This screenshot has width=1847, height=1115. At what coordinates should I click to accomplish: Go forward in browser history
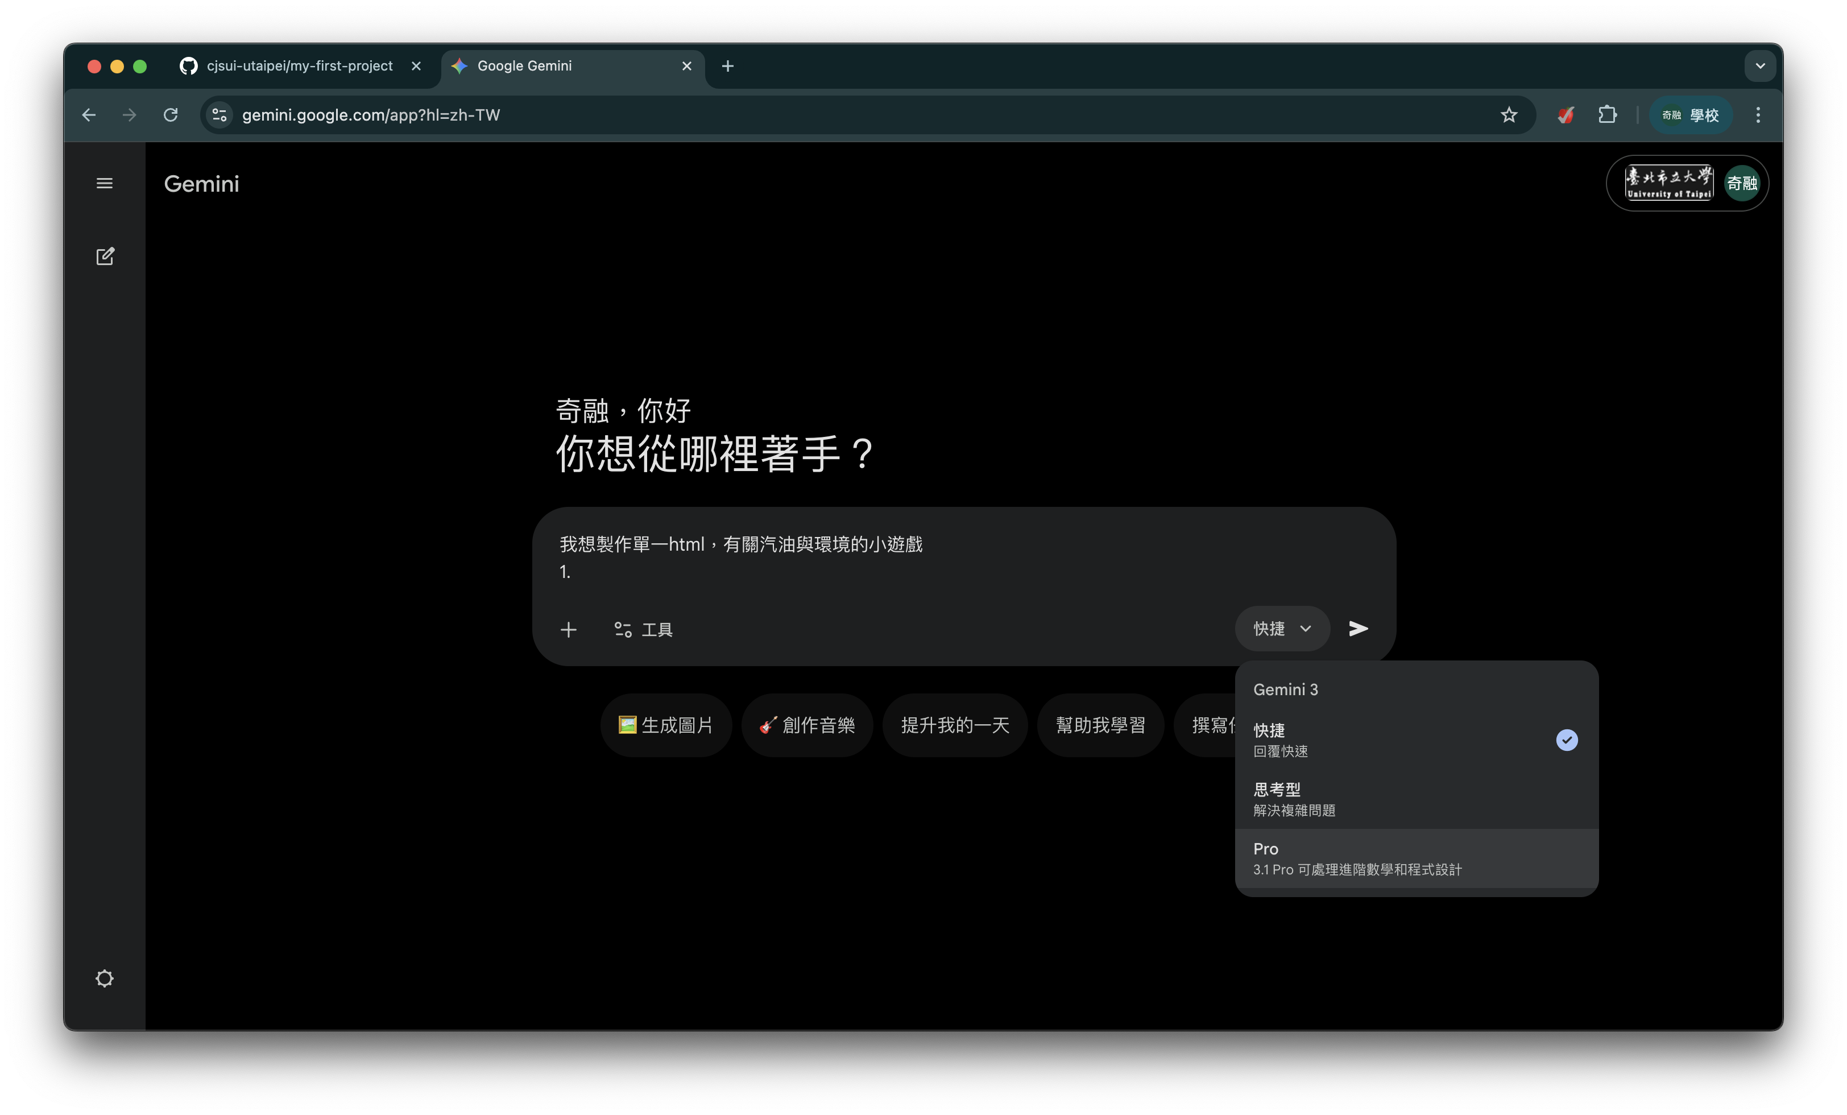tap(130, 115)
